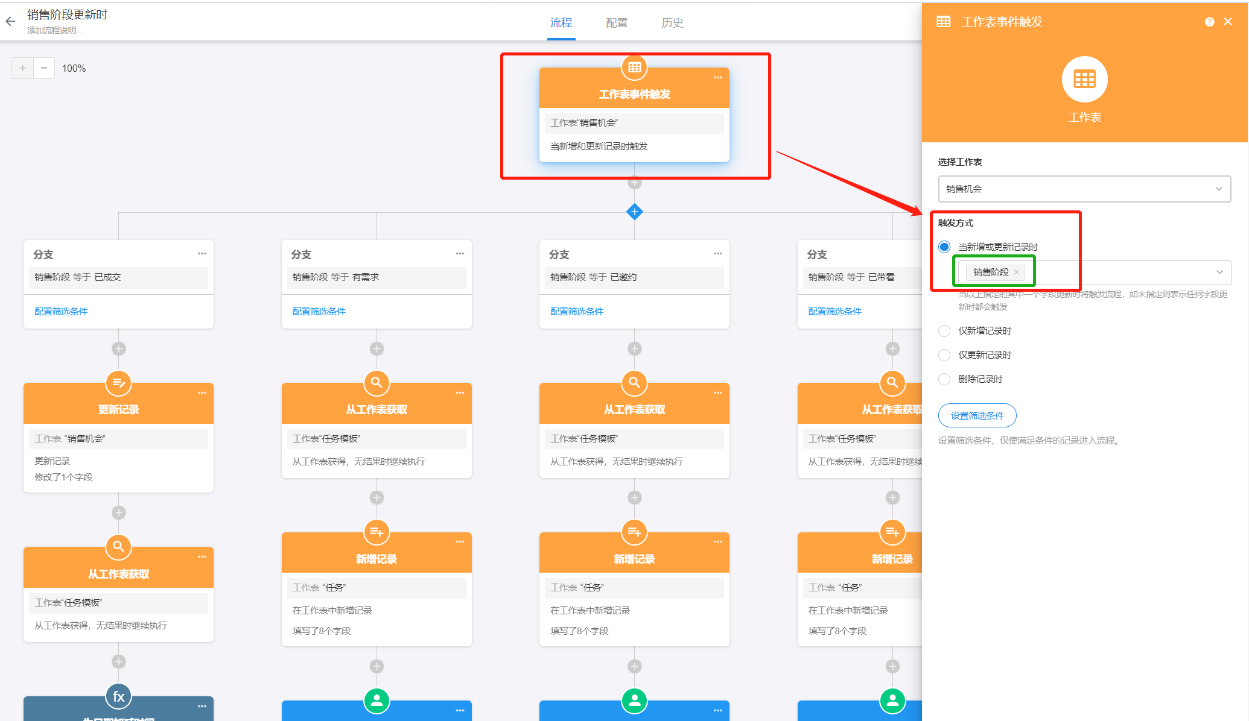The width and height of the screenshot is (1249, 721).
Task: Select 仅新增记录时 trigger option
Action: tap(944, 331)
